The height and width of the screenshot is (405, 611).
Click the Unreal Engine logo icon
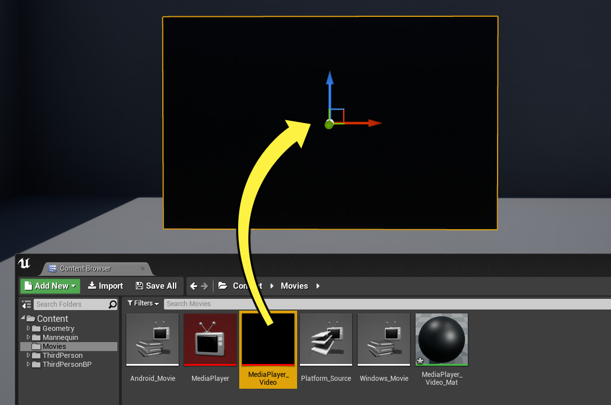(x=24, y=263)
